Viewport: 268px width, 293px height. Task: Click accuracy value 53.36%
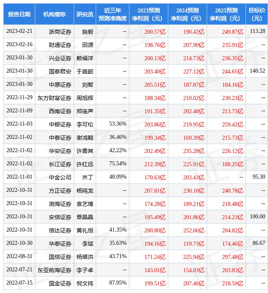(118, 124)
